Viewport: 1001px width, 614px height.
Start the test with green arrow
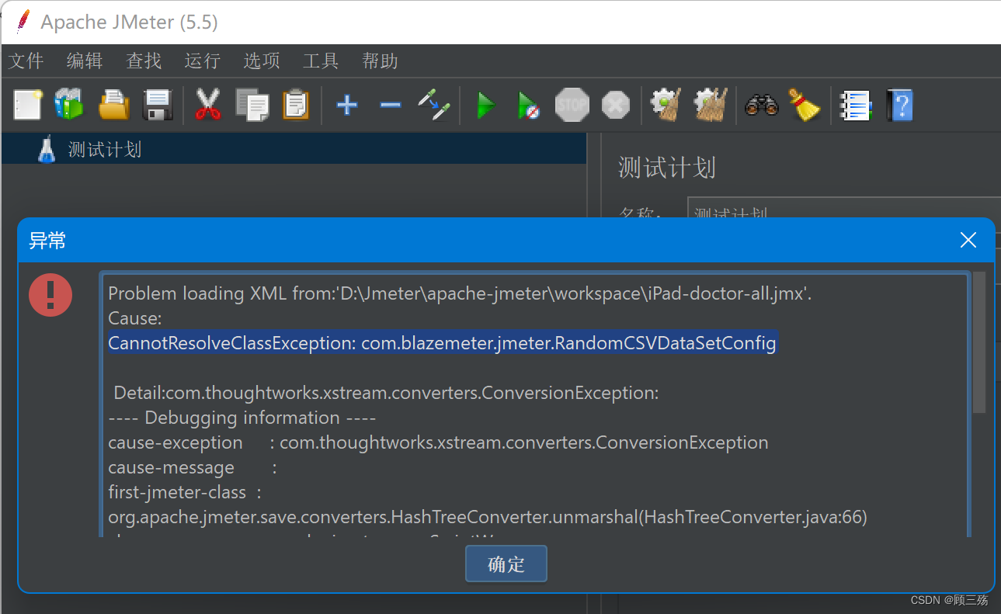pos(486,104)
